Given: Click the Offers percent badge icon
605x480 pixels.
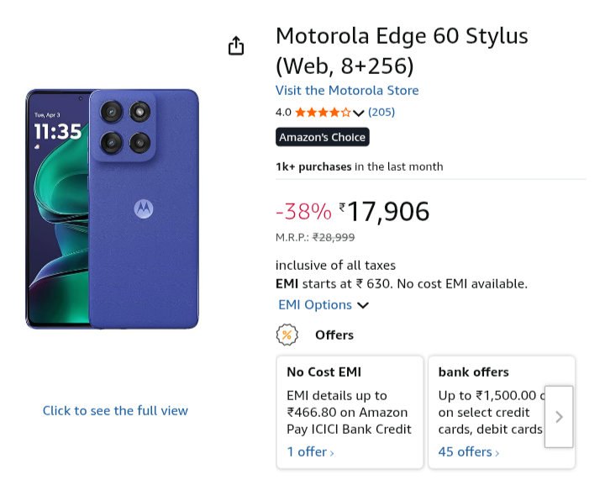Looking at the screenshot, I should (x=287, y=335).
